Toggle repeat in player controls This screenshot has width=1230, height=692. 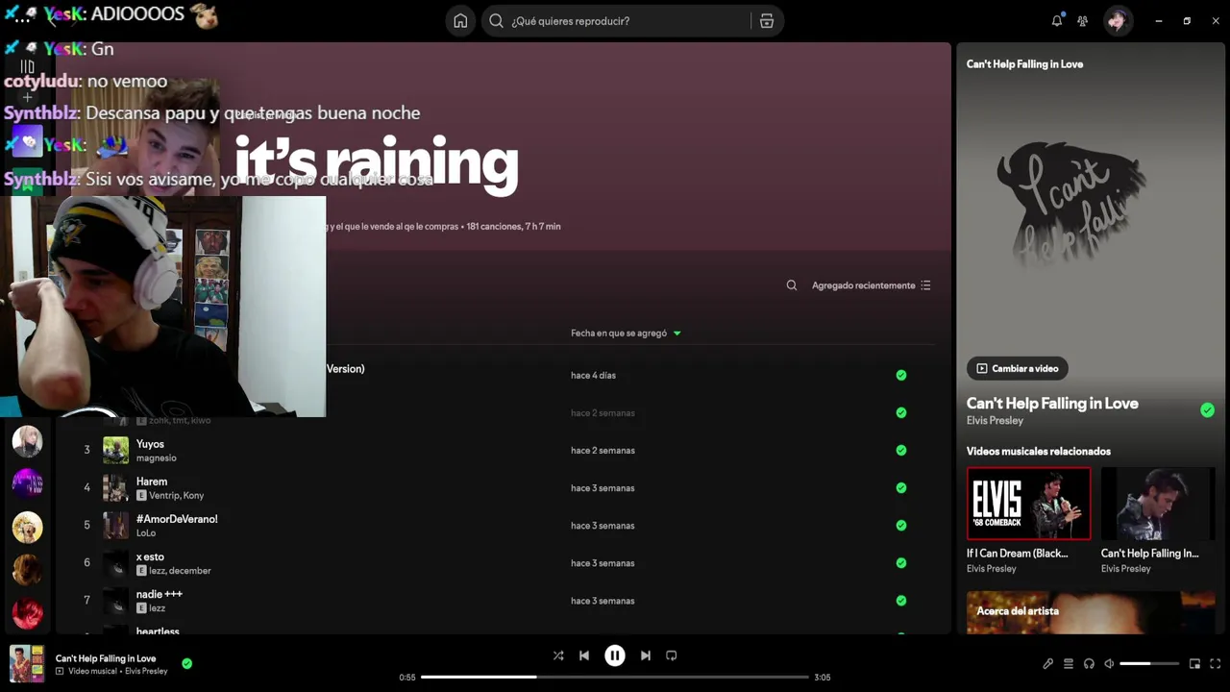click(x=672, y=655)
